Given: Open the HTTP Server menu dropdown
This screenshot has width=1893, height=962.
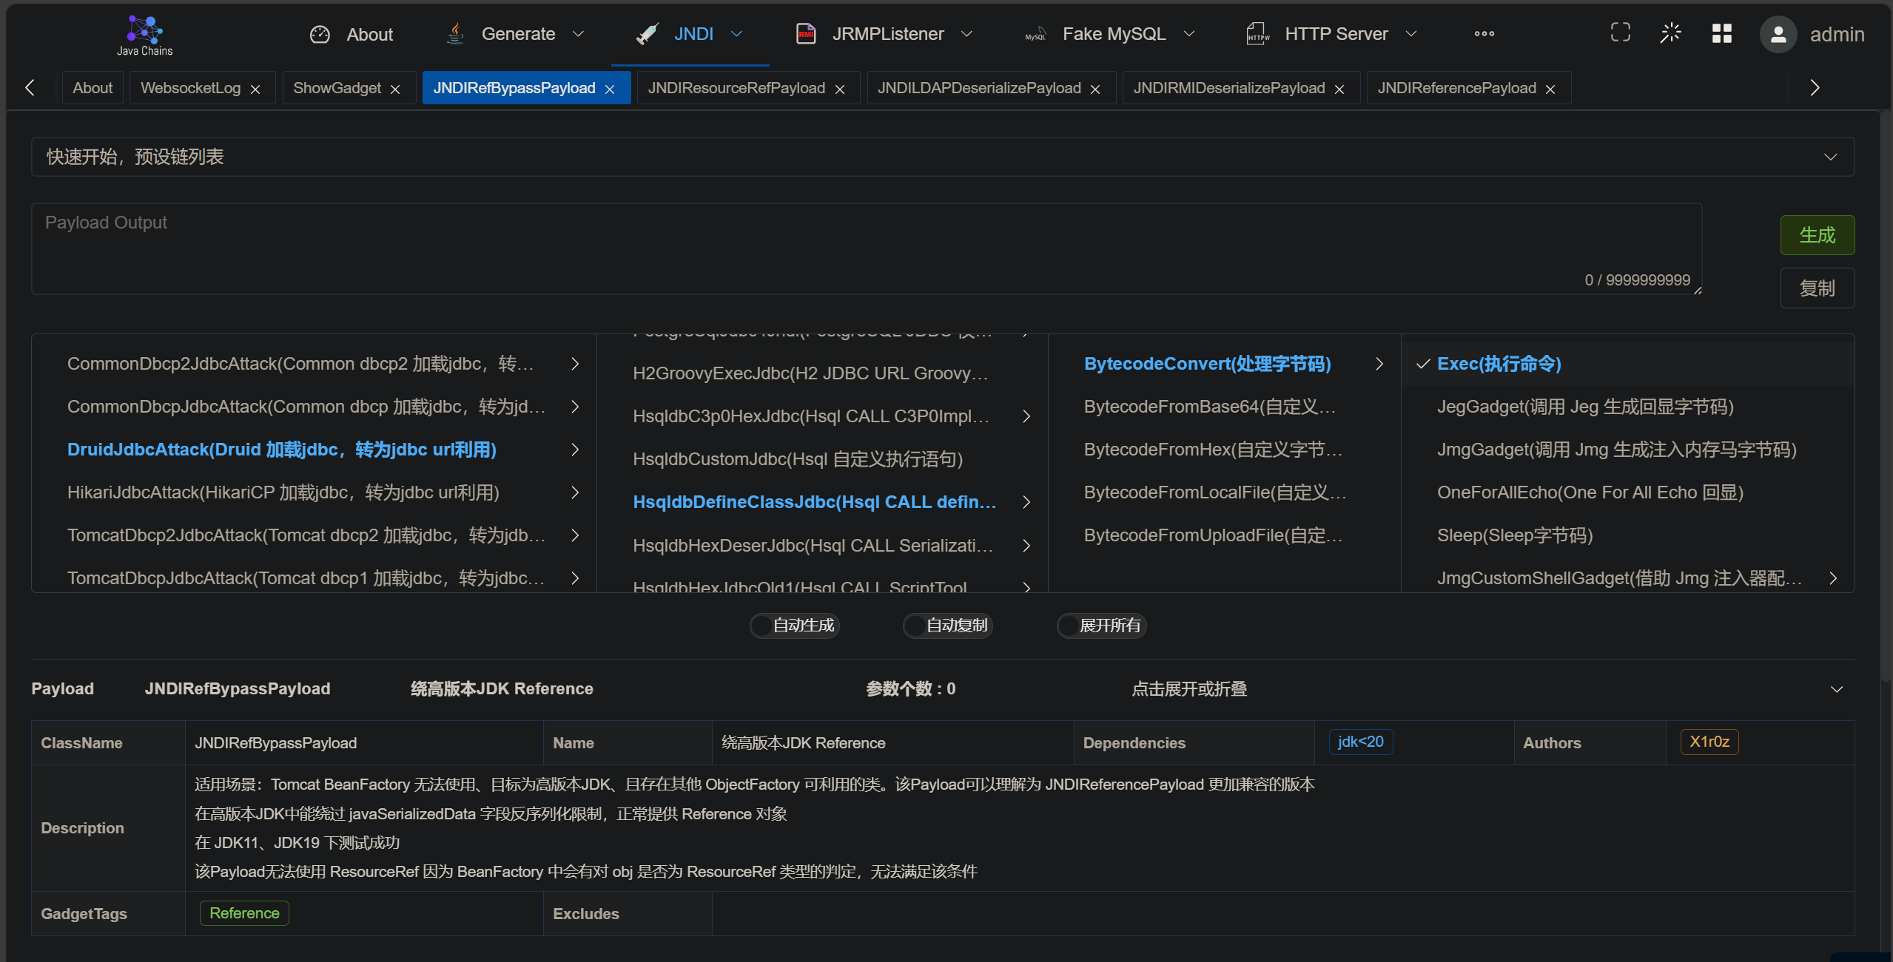Looking at the screenshot, I should coord(1411,34).
